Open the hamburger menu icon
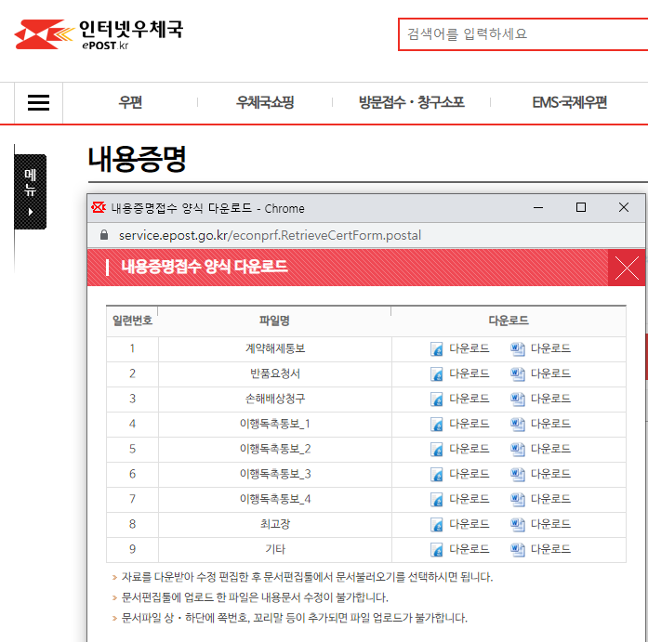 [x=38, y=103]
